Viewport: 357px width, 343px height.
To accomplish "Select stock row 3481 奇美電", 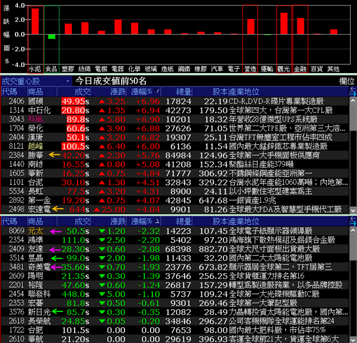I will [x=175, y=267].
